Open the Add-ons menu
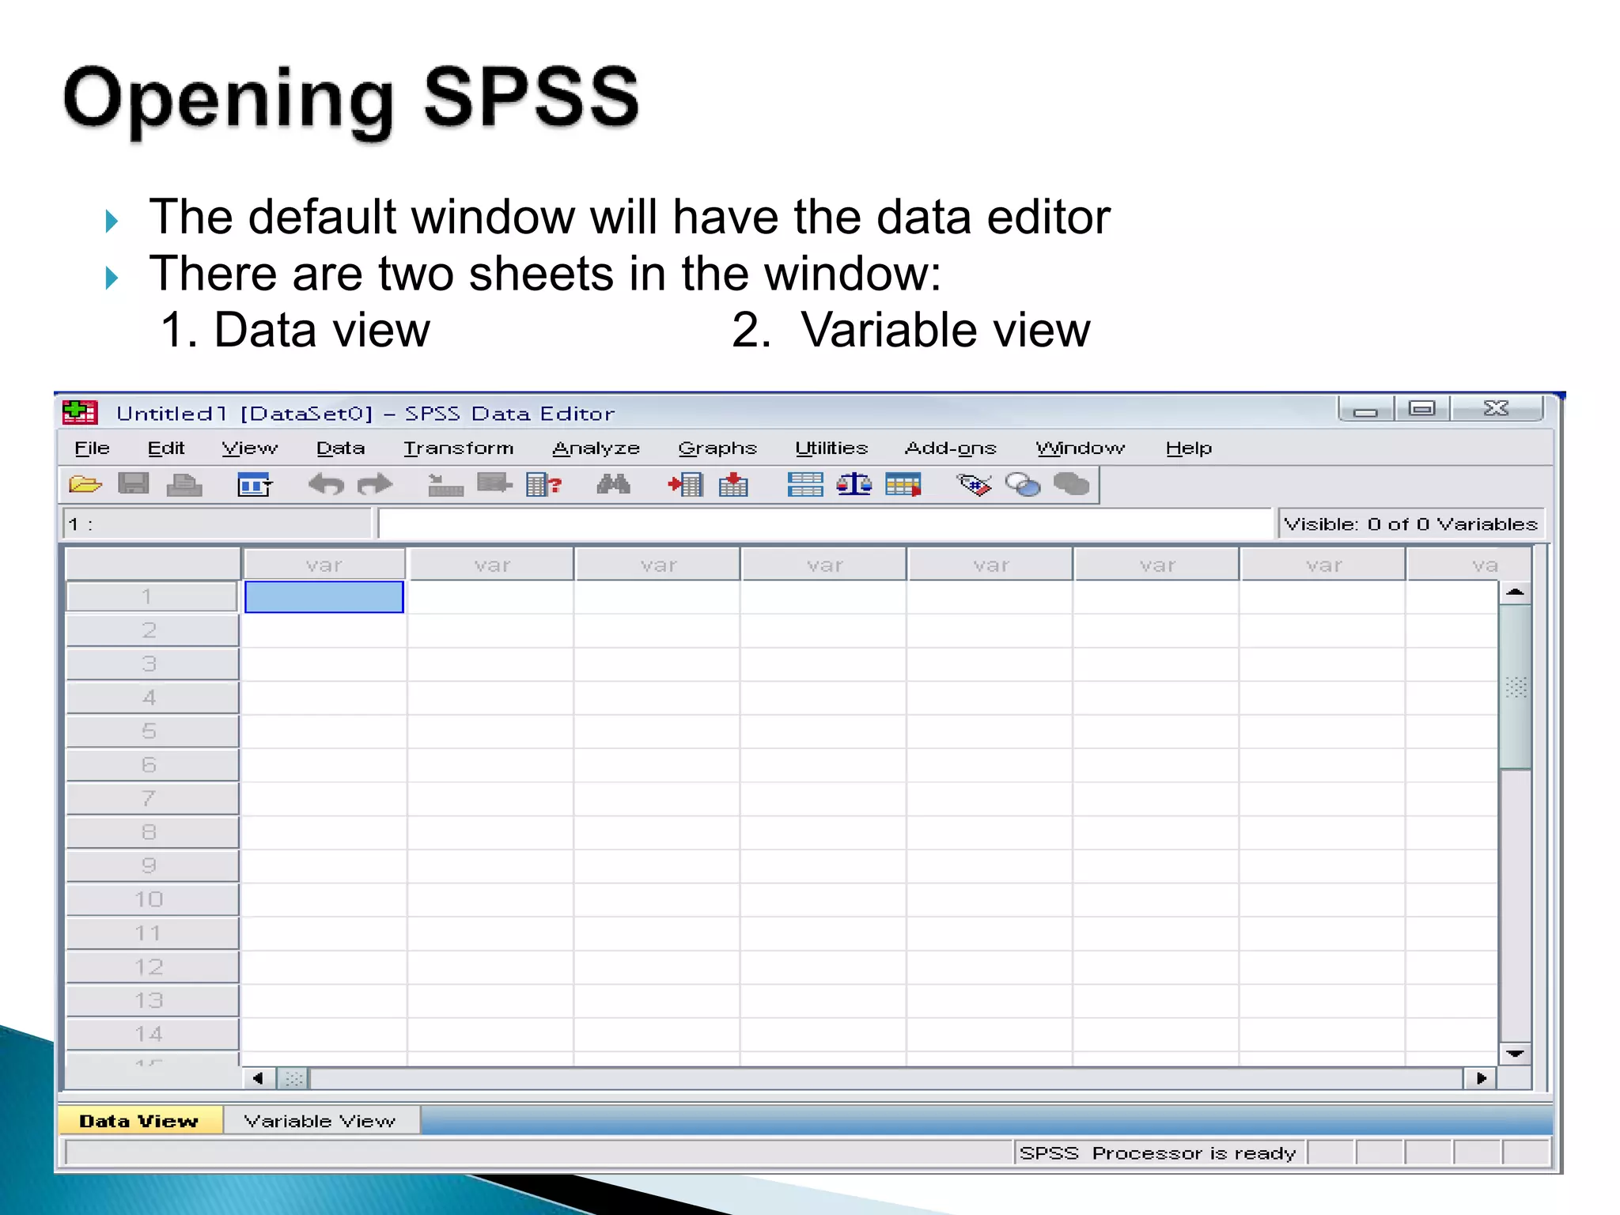 click(x=951, y=449)
